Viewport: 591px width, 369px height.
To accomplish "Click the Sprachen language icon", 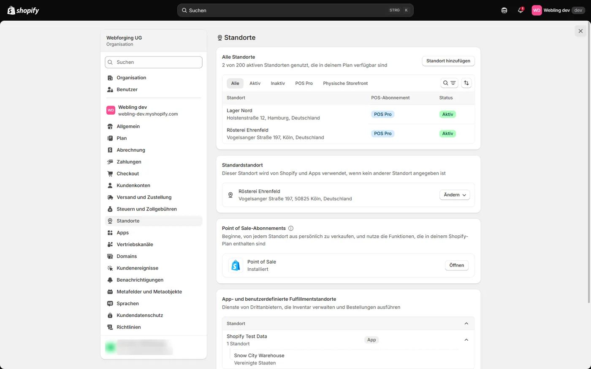I will pos(110,304).
